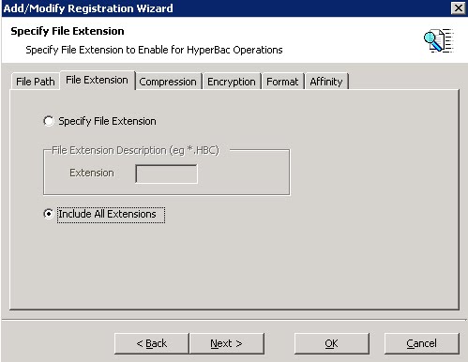Viewport: 468px width, 362px height.
Task: Open the Format tab
Action: pyautogui.click(x=282, y=82)
